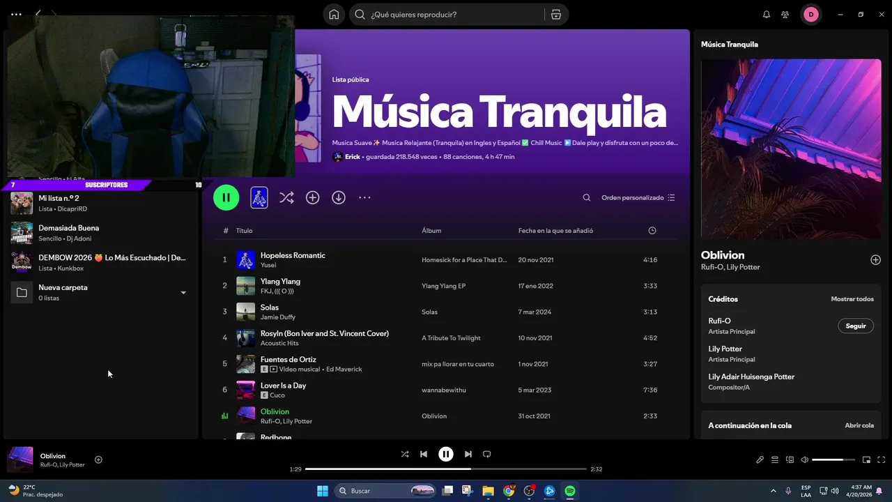Viewport: 892px width, 502px height.
Task: Open Connect to a device icon
Action: click(x=790, y=460)
